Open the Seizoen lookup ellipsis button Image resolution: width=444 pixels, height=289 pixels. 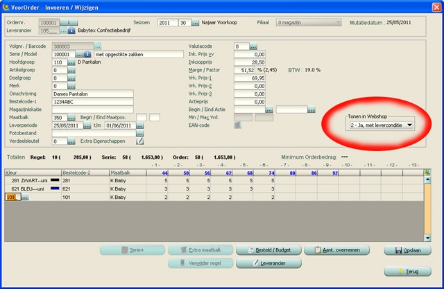pos(196,23)
